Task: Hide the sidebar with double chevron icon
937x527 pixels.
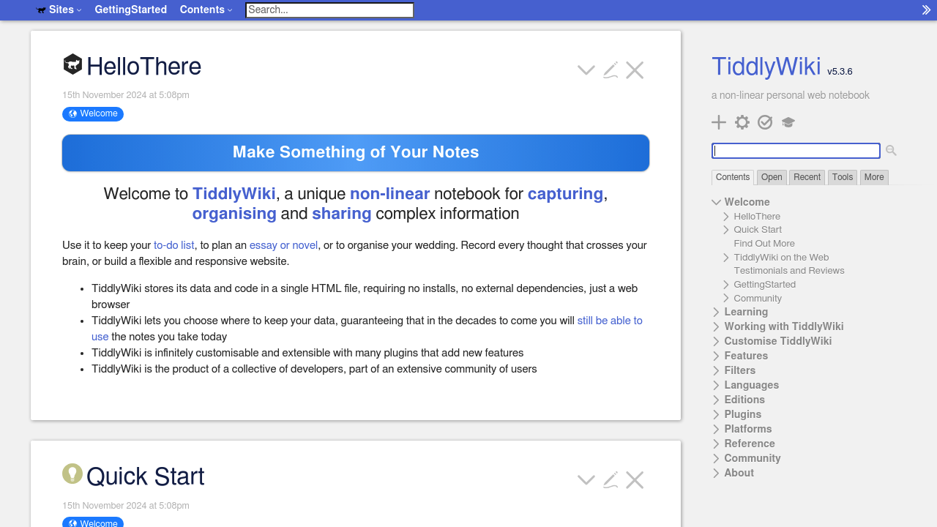Action: tap(926, 10)
